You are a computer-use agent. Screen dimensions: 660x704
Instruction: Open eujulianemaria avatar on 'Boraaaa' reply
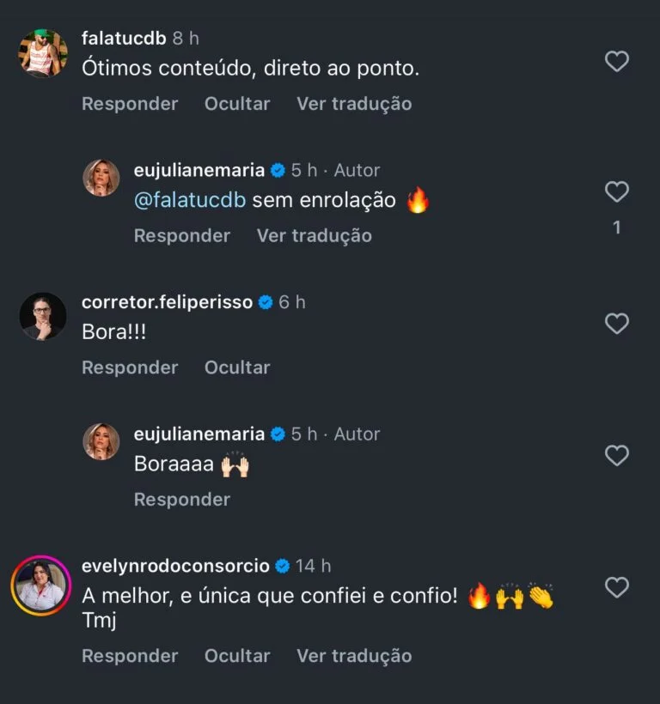point(101,441)
